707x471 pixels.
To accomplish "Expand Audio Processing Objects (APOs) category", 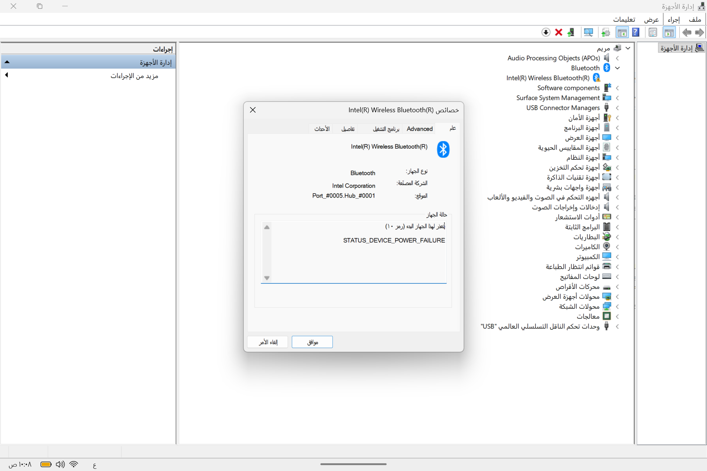I will 618,58.
